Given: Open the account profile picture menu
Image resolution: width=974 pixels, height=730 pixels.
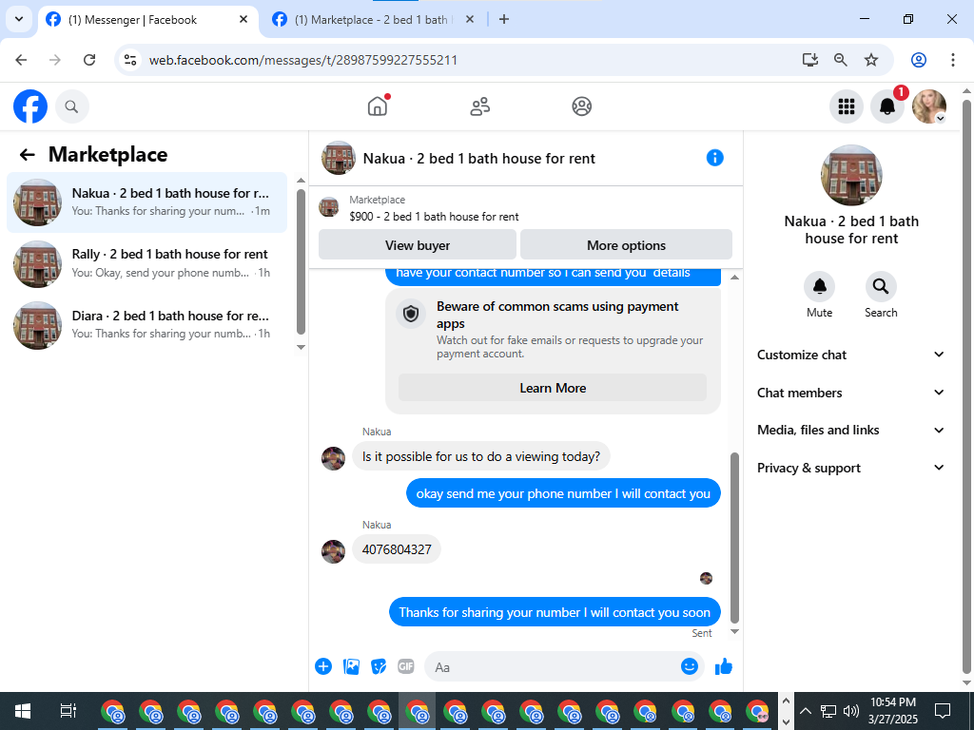Looking at the screenshot, I should pos(928,106).
